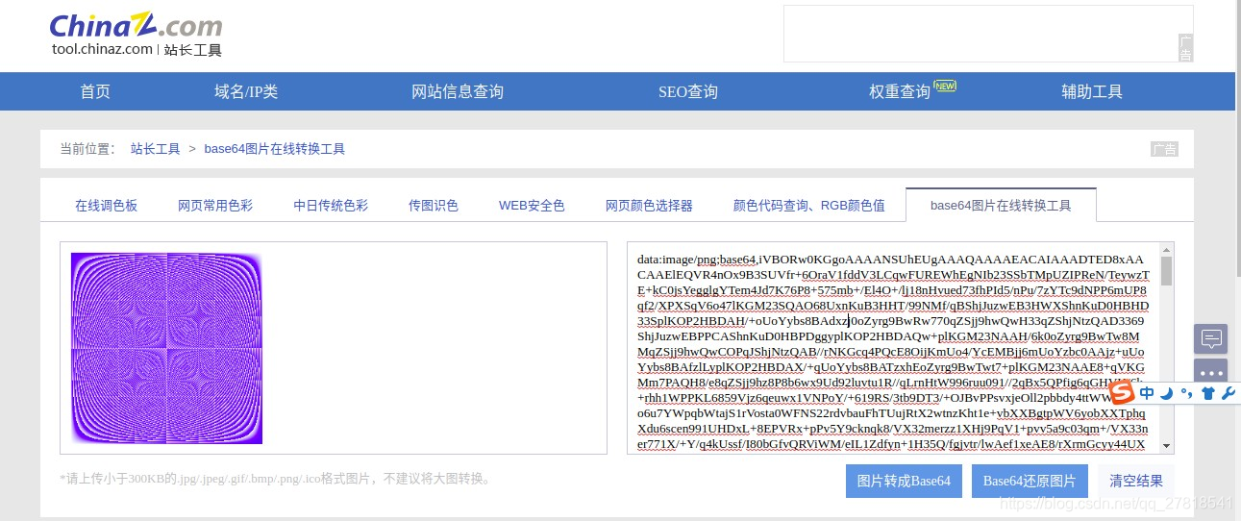This screenshot has height=521, width=1241.
Task: Toggle the Sogou punctuation mode icon
Action: coord(1186,393)
